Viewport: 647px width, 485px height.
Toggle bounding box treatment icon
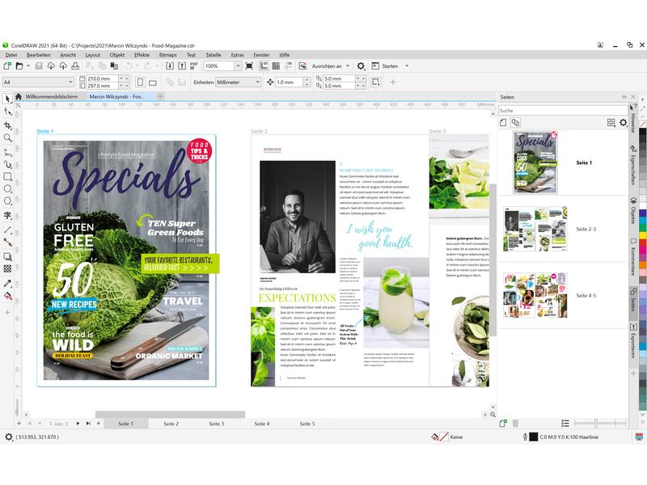[x=375, y=82]
